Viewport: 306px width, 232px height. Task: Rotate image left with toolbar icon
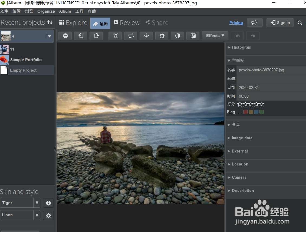81,36
